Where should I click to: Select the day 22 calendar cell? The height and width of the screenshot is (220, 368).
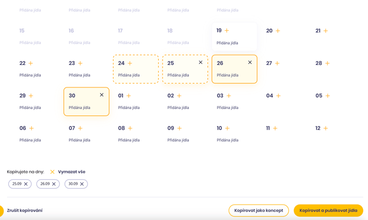(x=37, y=69)
